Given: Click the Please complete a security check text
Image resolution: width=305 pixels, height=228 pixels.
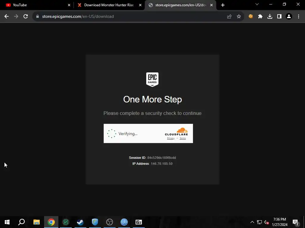Looking at the screenshot, I should click(x=152, y=113).
